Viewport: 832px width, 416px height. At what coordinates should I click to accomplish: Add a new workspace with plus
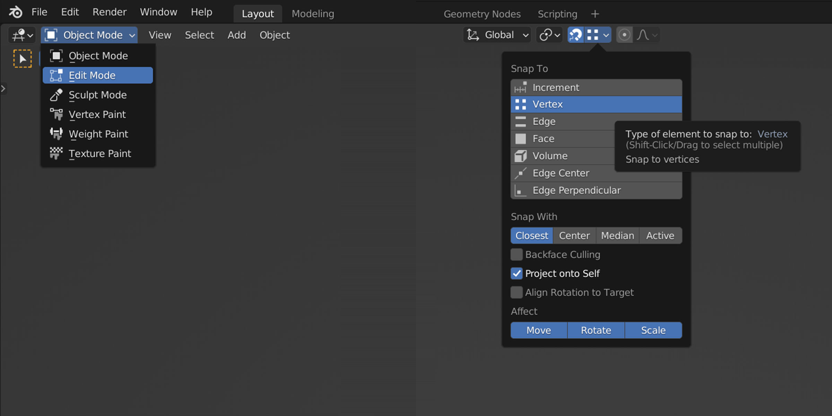pyautogui.click(x=595, y=14)
